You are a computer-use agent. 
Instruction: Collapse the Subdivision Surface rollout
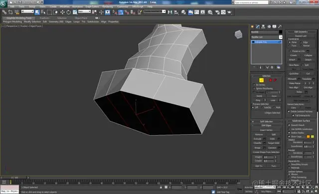(x=301, y=121)
